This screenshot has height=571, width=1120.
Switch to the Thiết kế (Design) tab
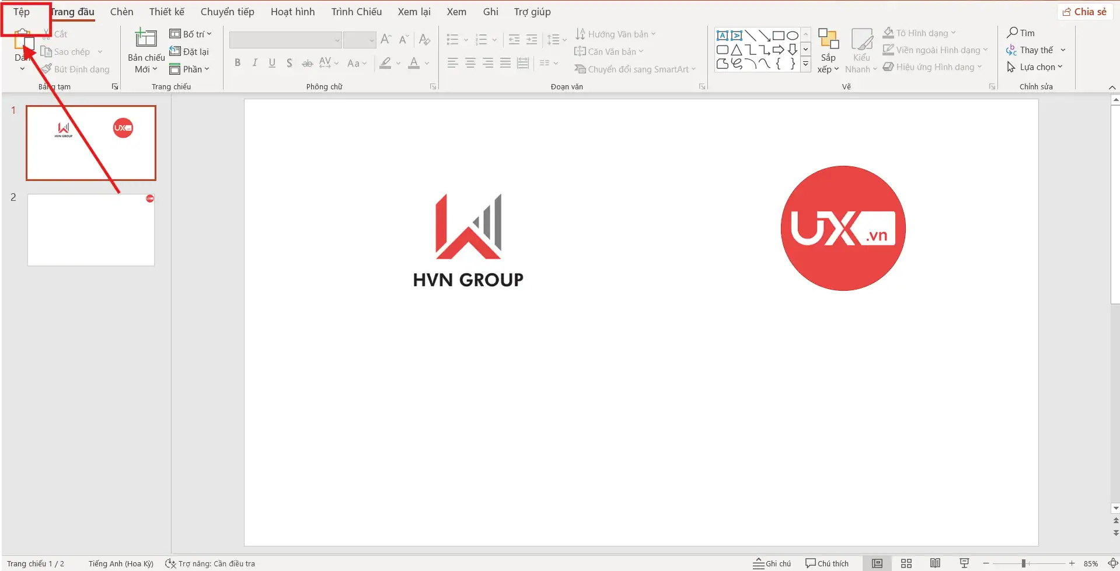point(166,12)
